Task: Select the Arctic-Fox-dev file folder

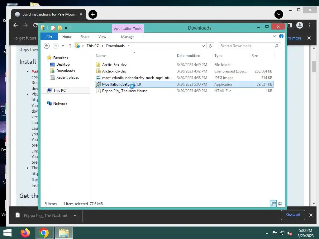Action: [184, 65]
